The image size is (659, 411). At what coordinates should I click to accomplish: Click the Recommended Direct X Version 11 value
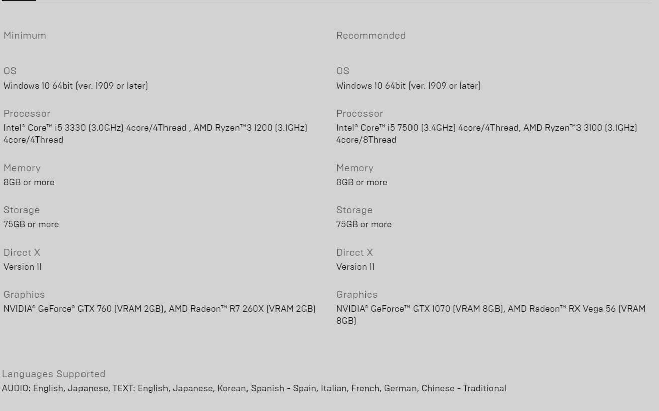click(355, 267)
